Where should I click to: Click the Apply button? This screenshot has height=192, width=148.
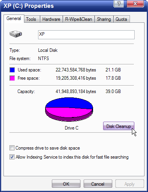pyautogui.click(x=130, y=184)
